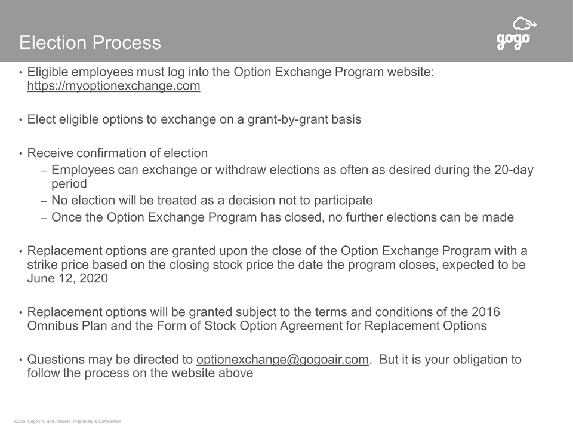
Task: Click the optionexchange@gogoair.com email link
Action: pos(282,360)
